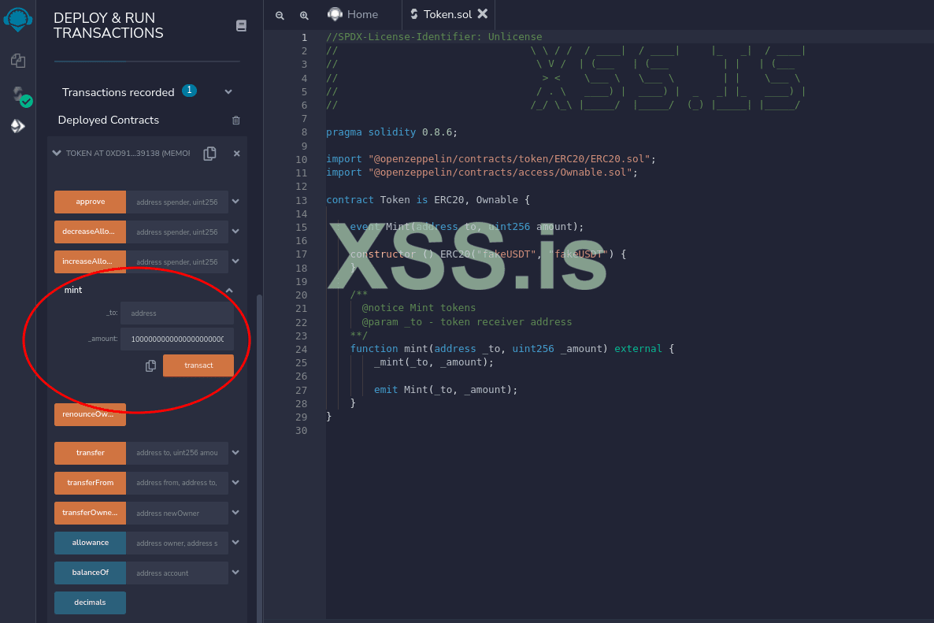Copy the deployed Token contract address
This screenshot has width=934, height=623.
(209, 154)
